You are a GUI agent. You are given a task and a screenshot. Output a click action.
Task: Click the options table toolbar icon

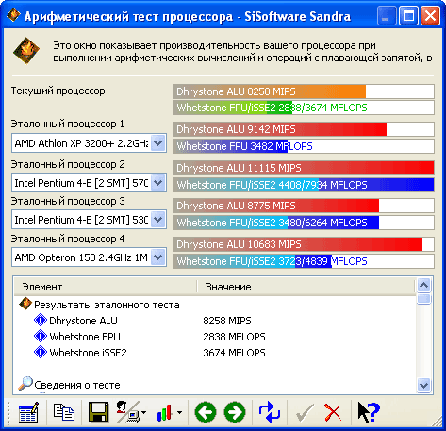coord(28,412)
